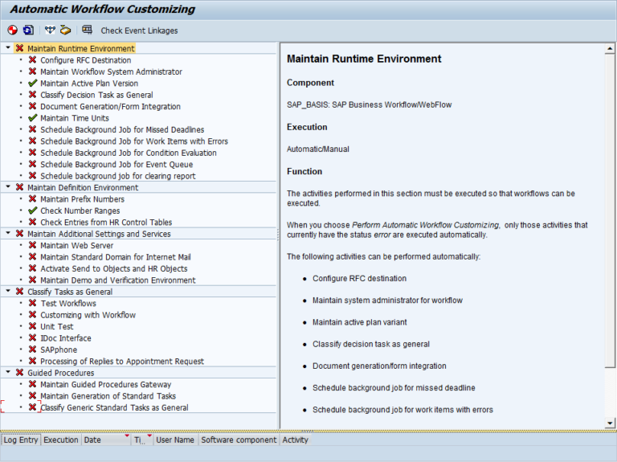Screen dimensions: 617x462
Task: Click the icon left of Check Event Linkages
Action: [87, 31]
